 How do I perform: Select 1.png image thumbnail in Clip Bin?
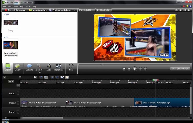pos(11,22)
